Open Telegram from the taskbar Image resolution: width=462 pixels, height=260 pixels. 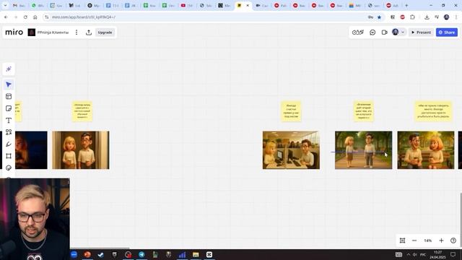click(141, 254)
